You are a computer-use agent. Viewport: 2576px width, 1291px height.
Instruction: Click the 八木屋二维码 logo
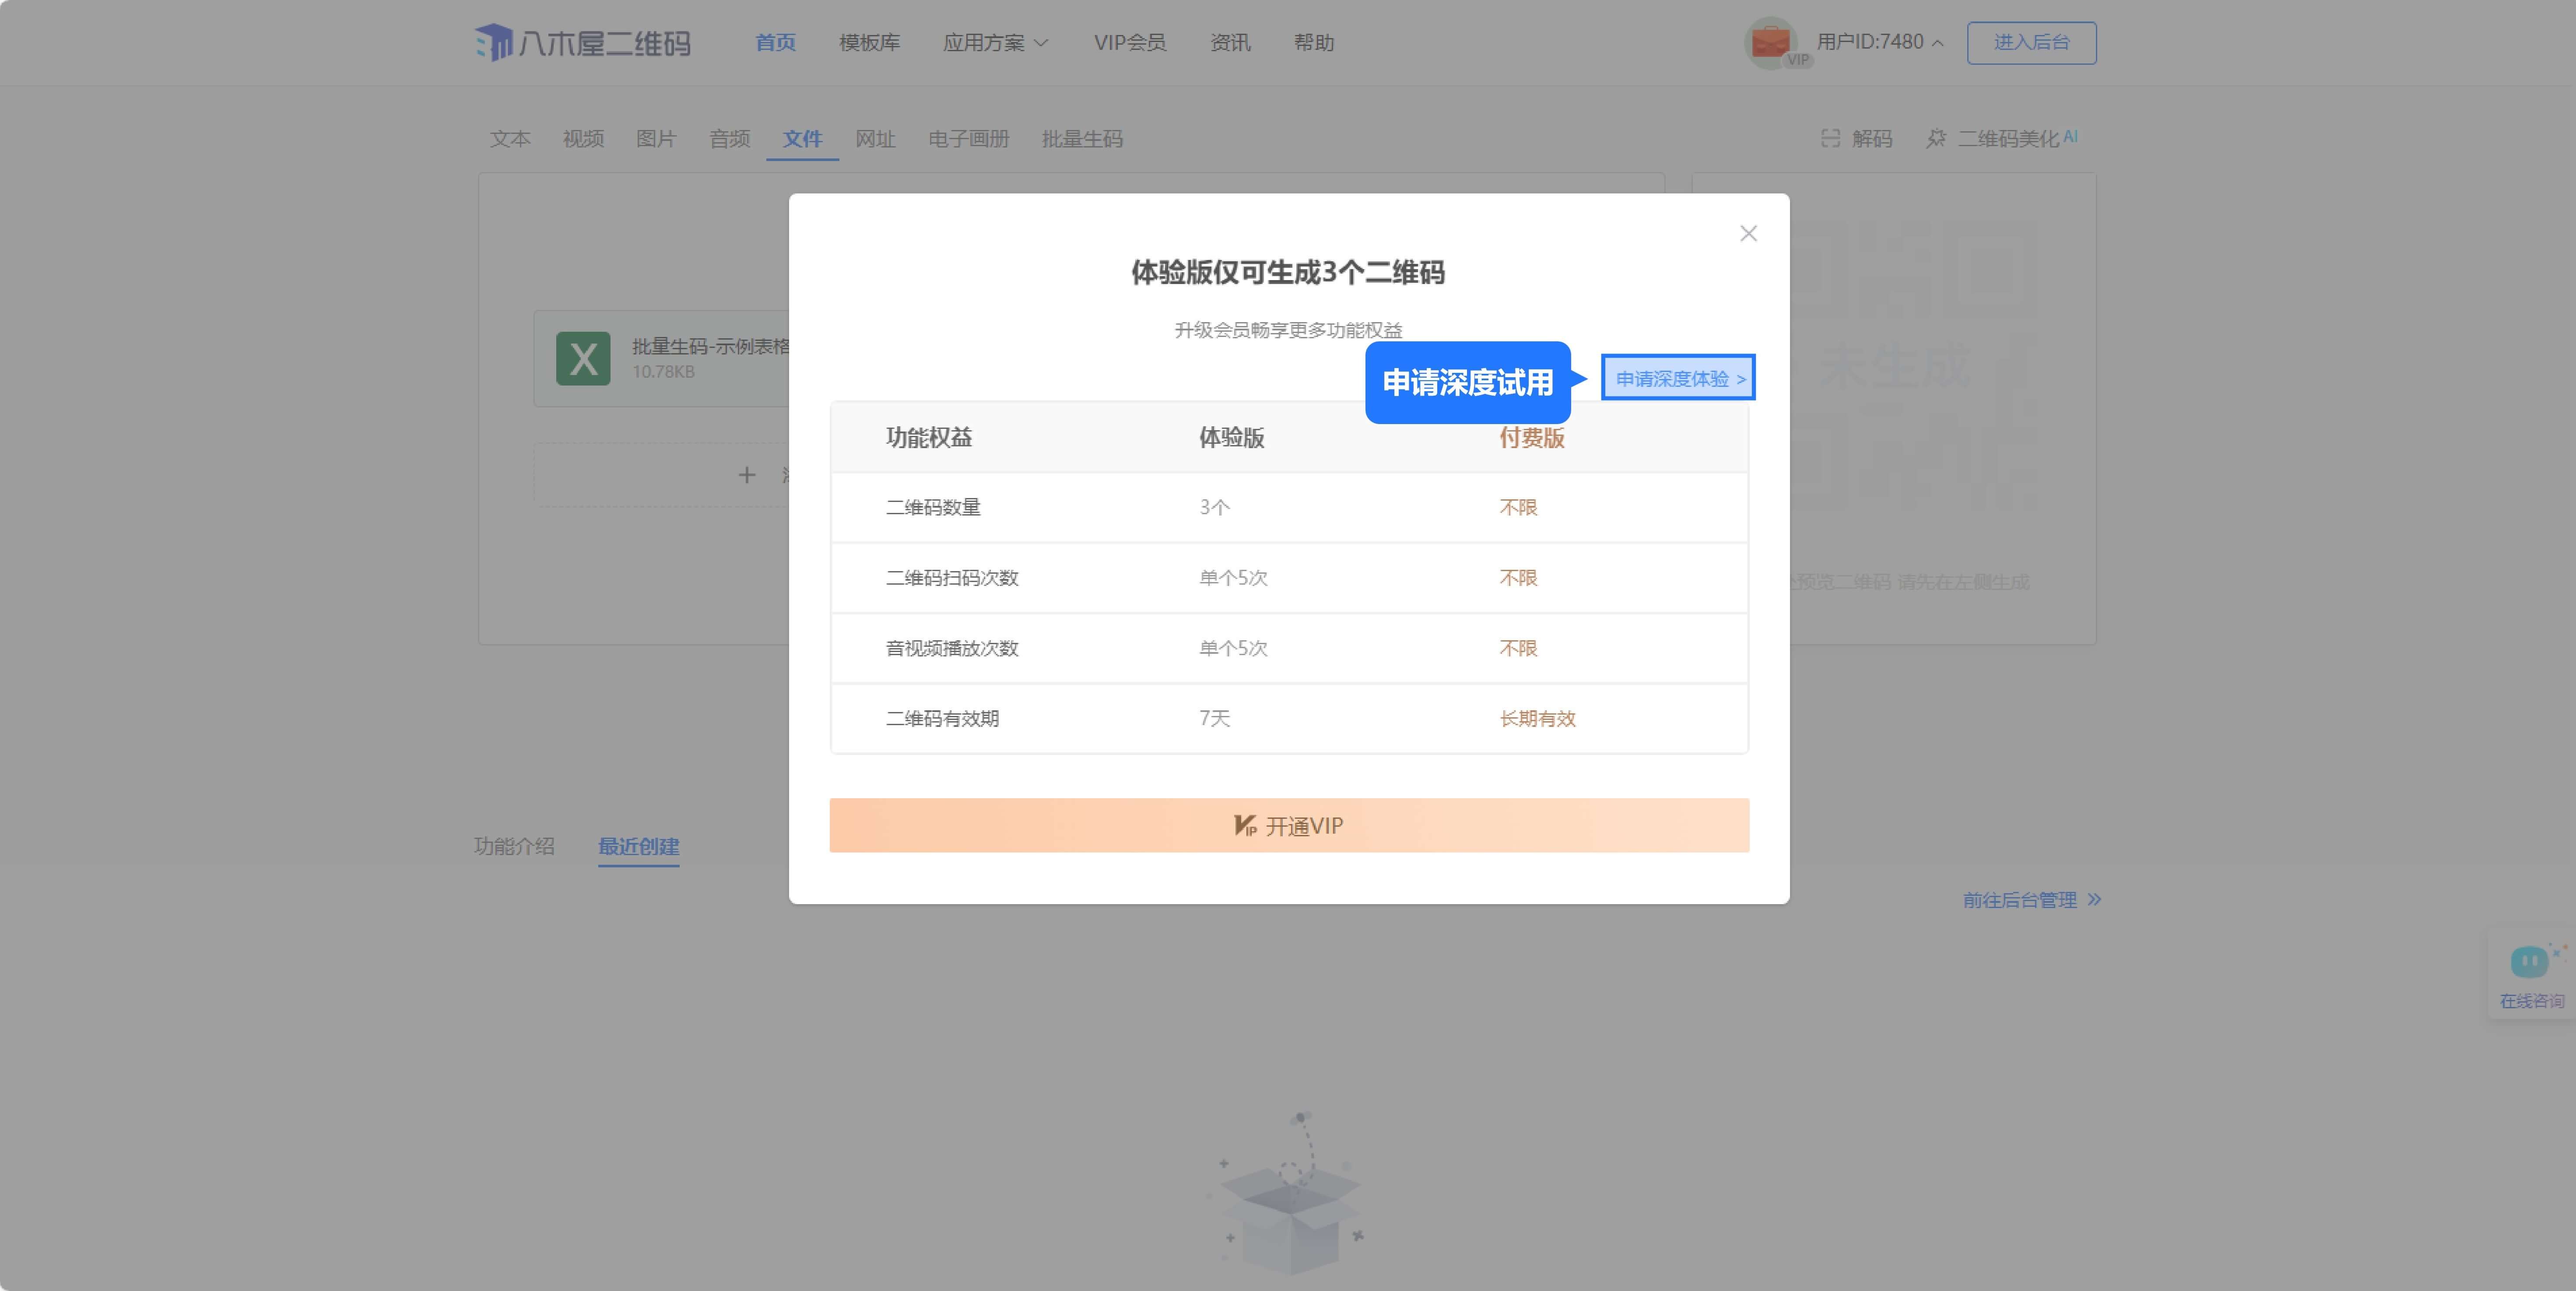[582, 43]
